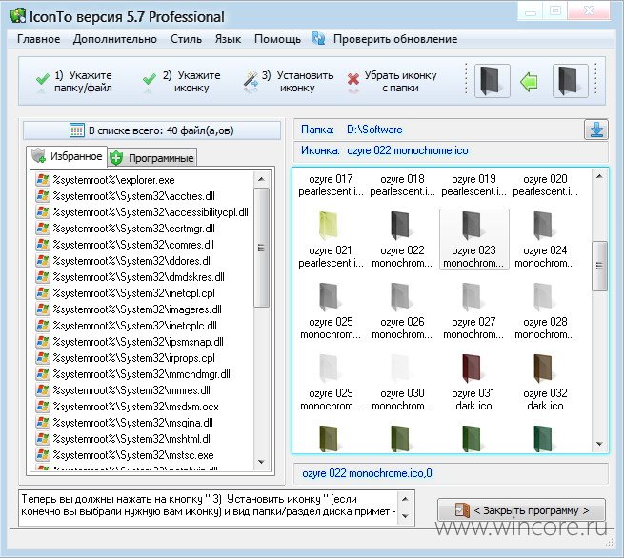Click icon gallery scrollbar down arrow

[600, 444]
